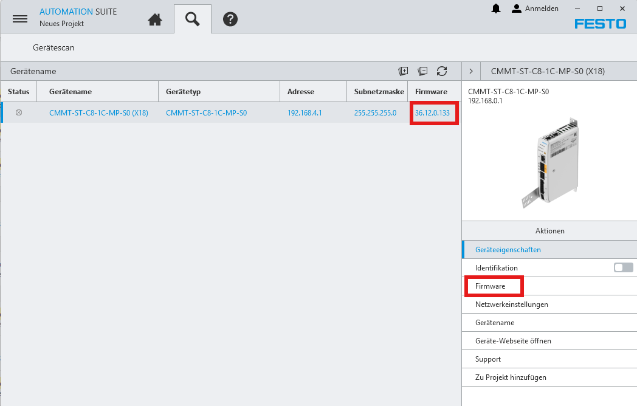
Task: Maximize the Automation Suite window
Action: pyautogui.click(x=600, y=9)
